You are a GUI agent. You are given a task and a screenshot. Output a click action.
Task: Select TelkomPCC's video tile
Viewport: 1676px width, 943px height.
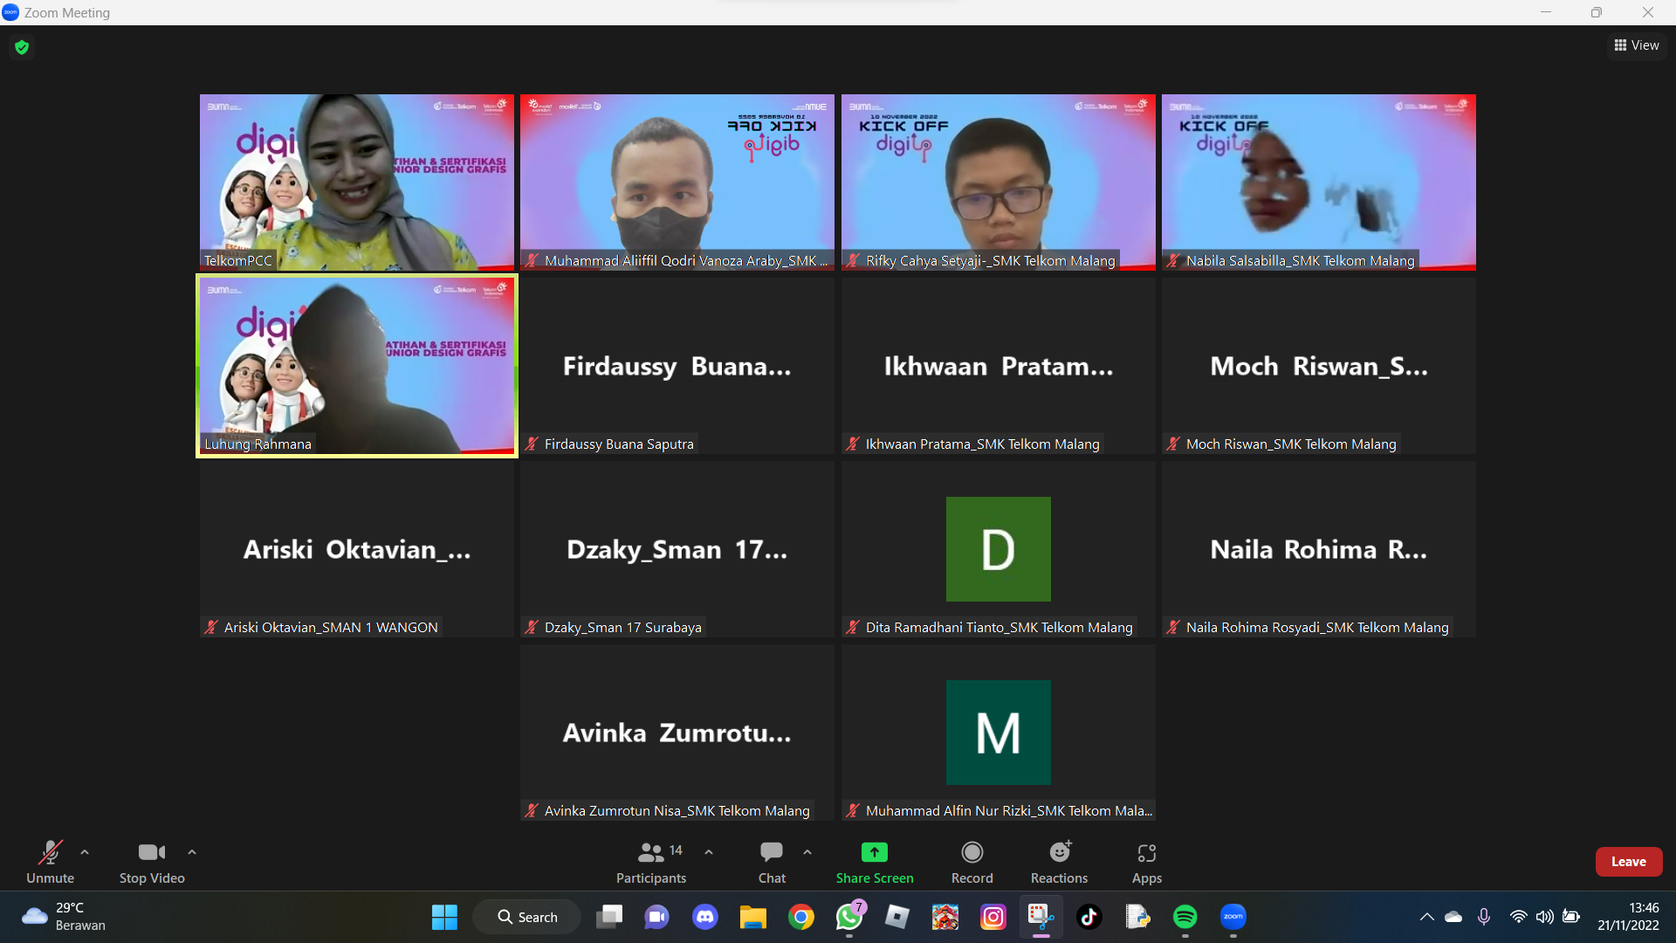357,182
